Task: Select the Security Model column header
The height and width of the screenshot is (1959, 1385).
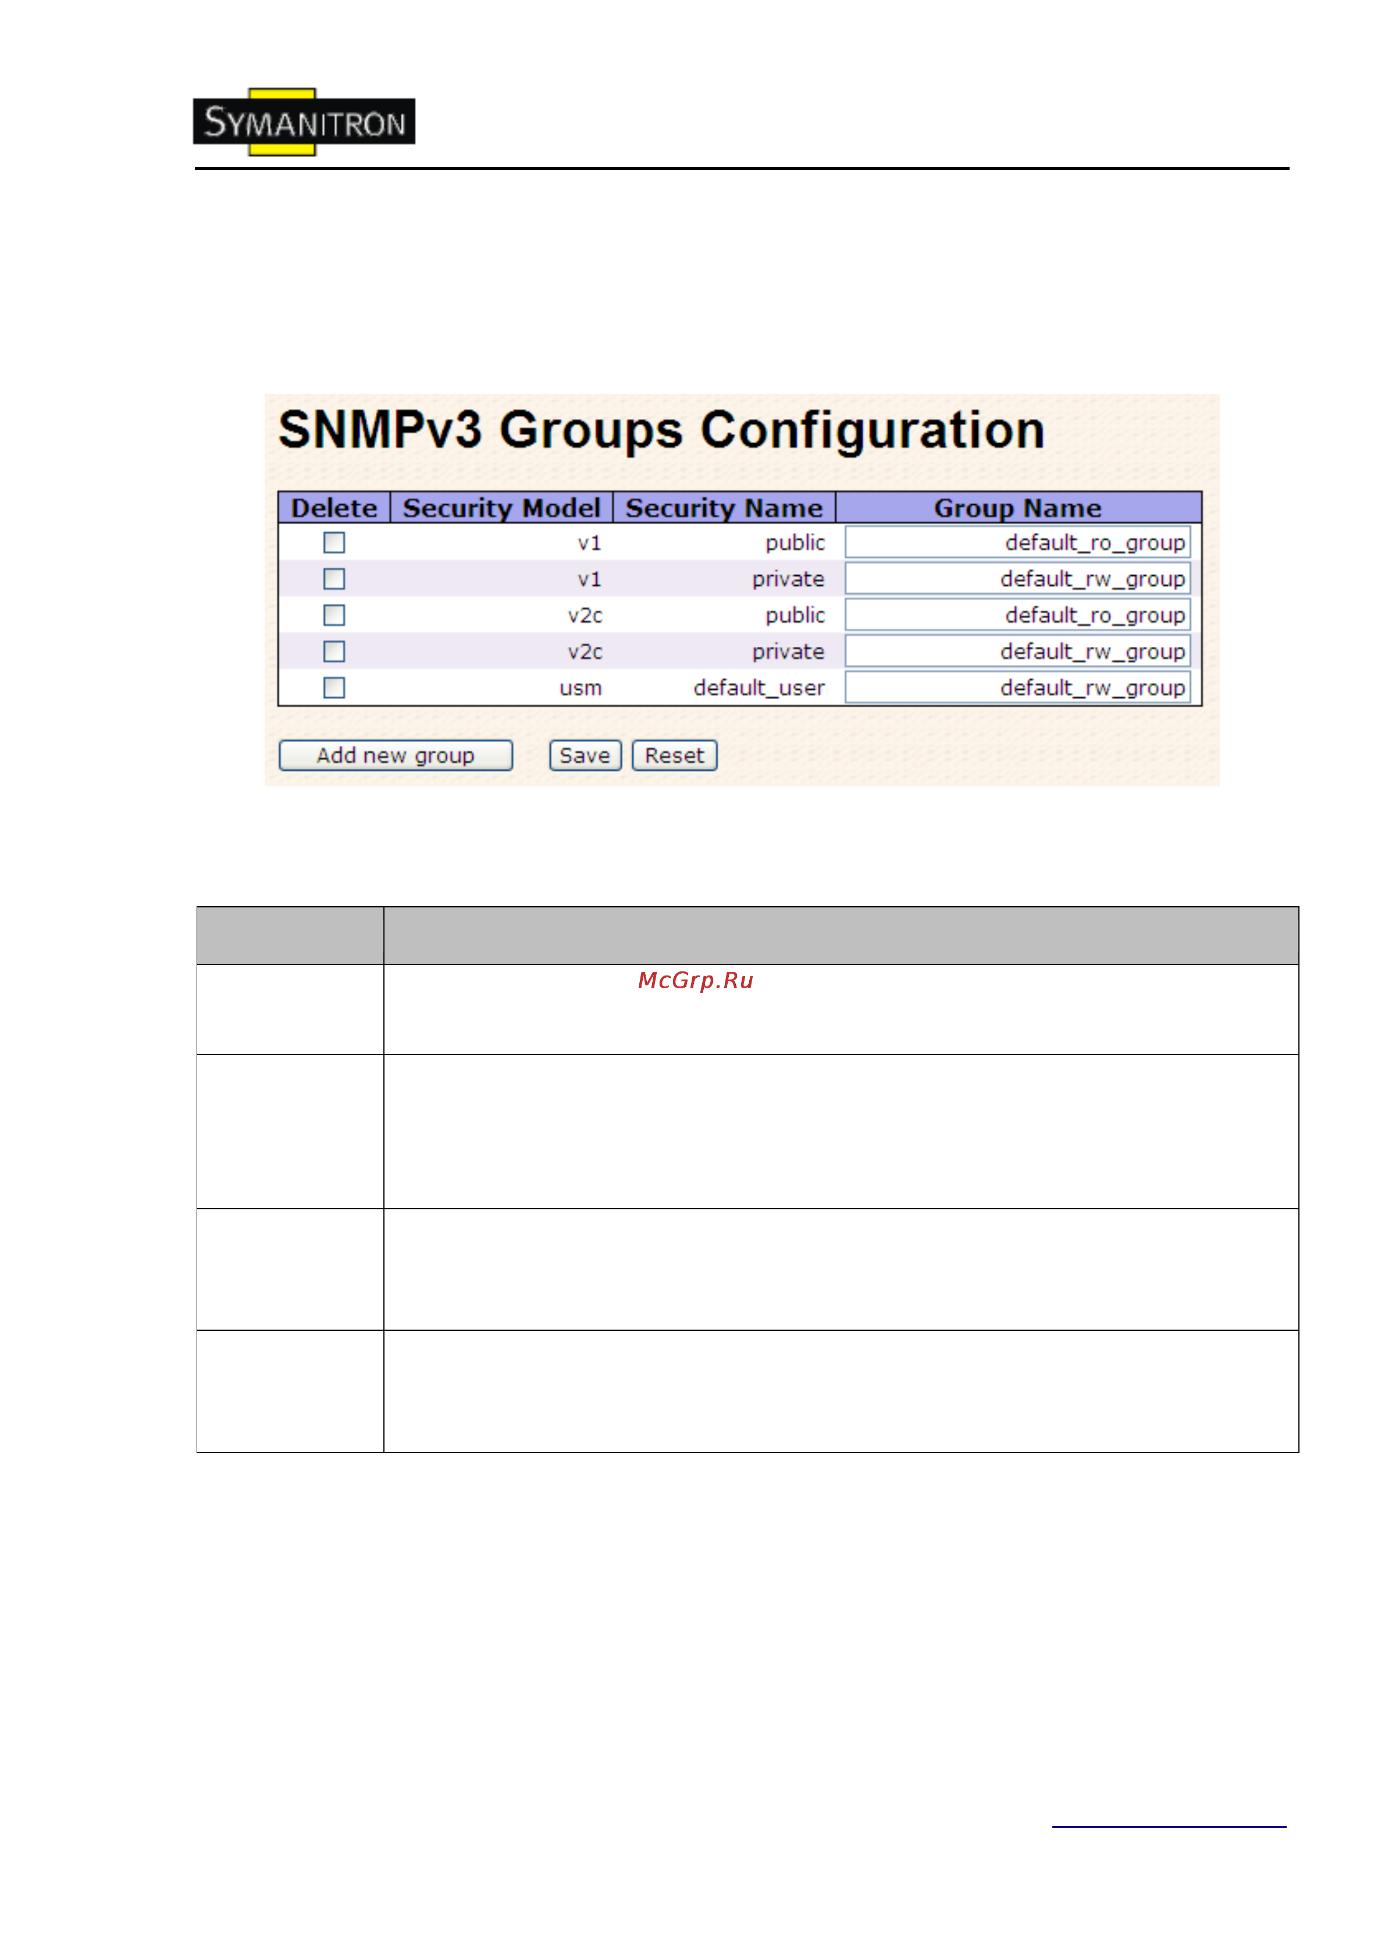Action: (x=502, y=508)
